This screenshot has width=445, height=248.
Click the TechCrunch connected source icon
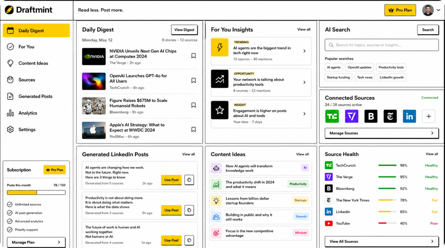tap(332, 116)
